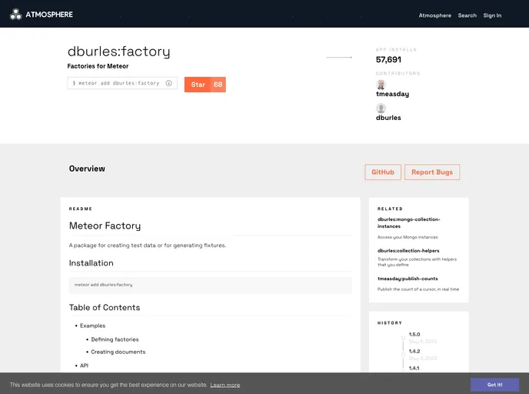Click the star count 68
The width and height of the screenshot is (529, 394).
[218, 85]
